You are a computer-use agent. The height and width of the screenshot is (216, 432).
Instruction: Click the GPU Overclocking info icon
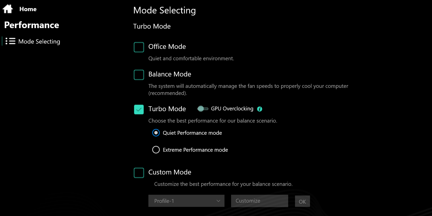(x=260, y=109)
